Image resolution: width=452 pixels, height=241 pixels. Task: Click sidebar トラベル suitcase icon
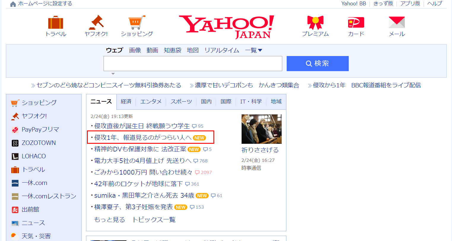click(15, 170)
